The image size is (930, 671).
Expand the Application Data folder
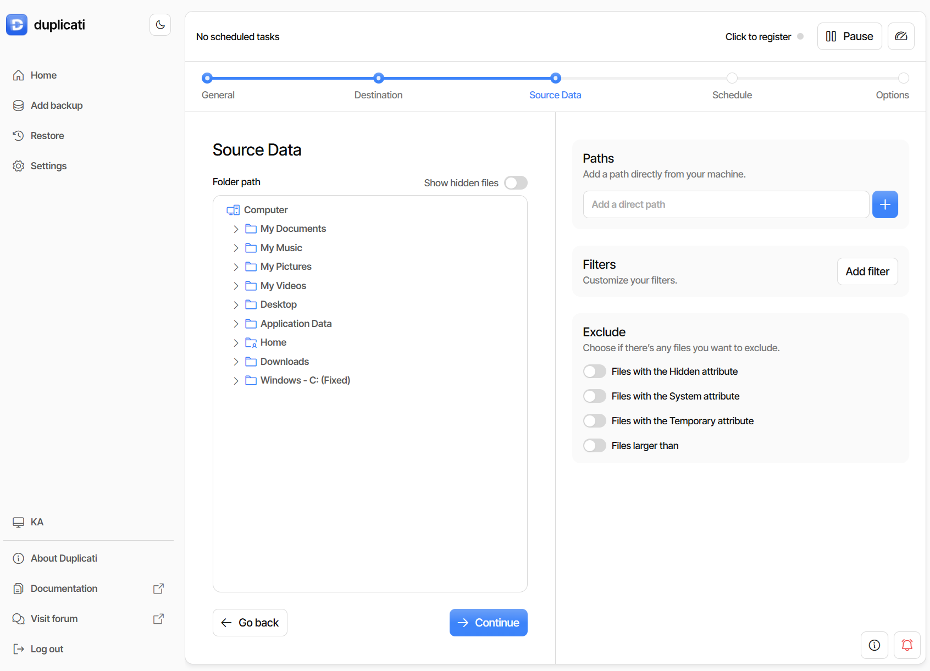click(x=236, y=324)
